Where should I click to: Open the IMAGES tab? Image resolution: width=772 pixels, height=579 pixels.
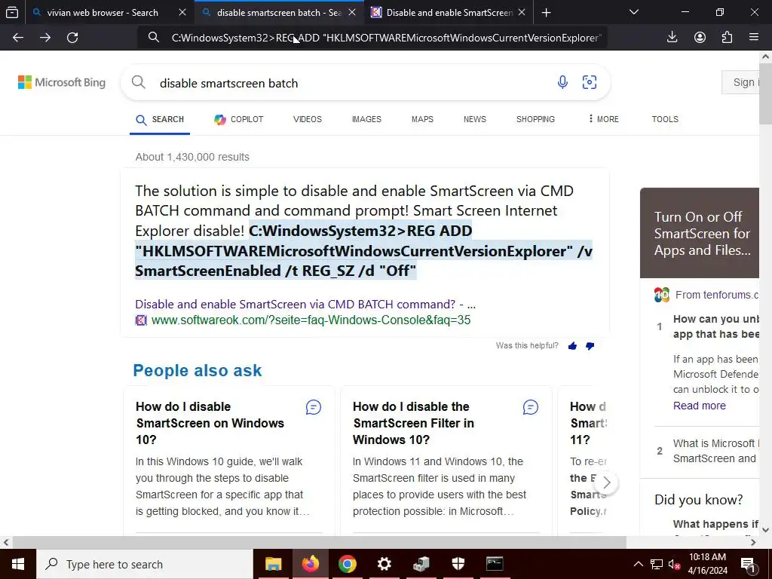click(x=366, y=120)
